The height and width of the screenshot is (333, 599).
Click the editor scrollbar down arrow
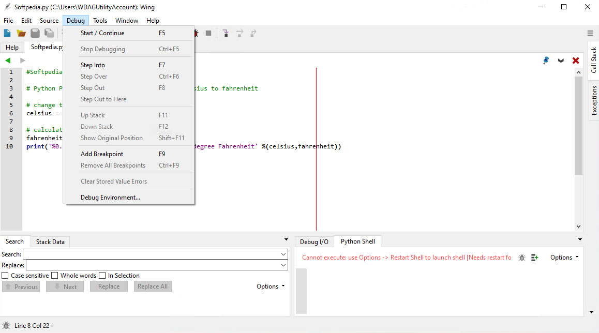coord(578,226)
